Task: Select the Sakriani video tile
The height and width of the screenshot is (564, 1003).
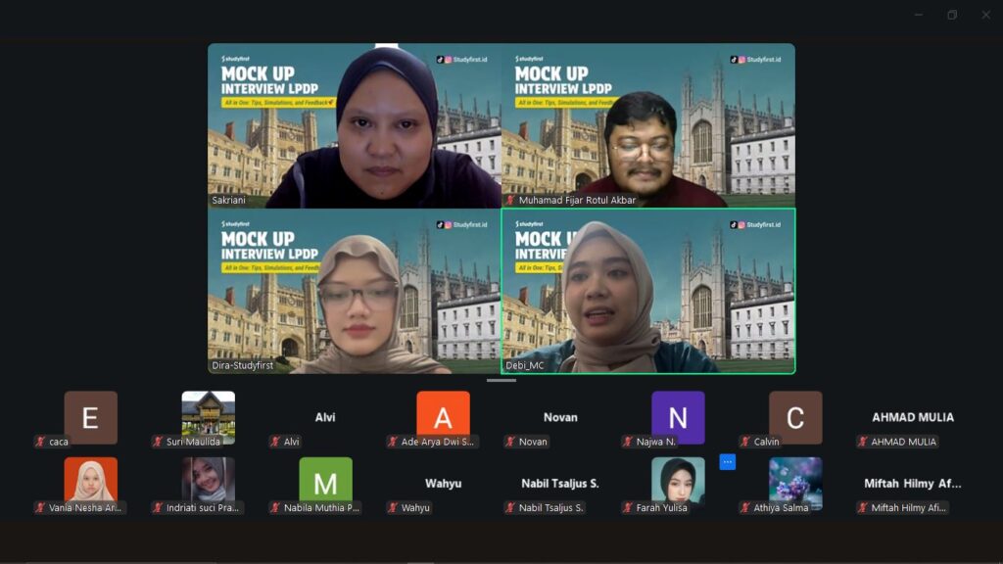Action: [354, 125]
